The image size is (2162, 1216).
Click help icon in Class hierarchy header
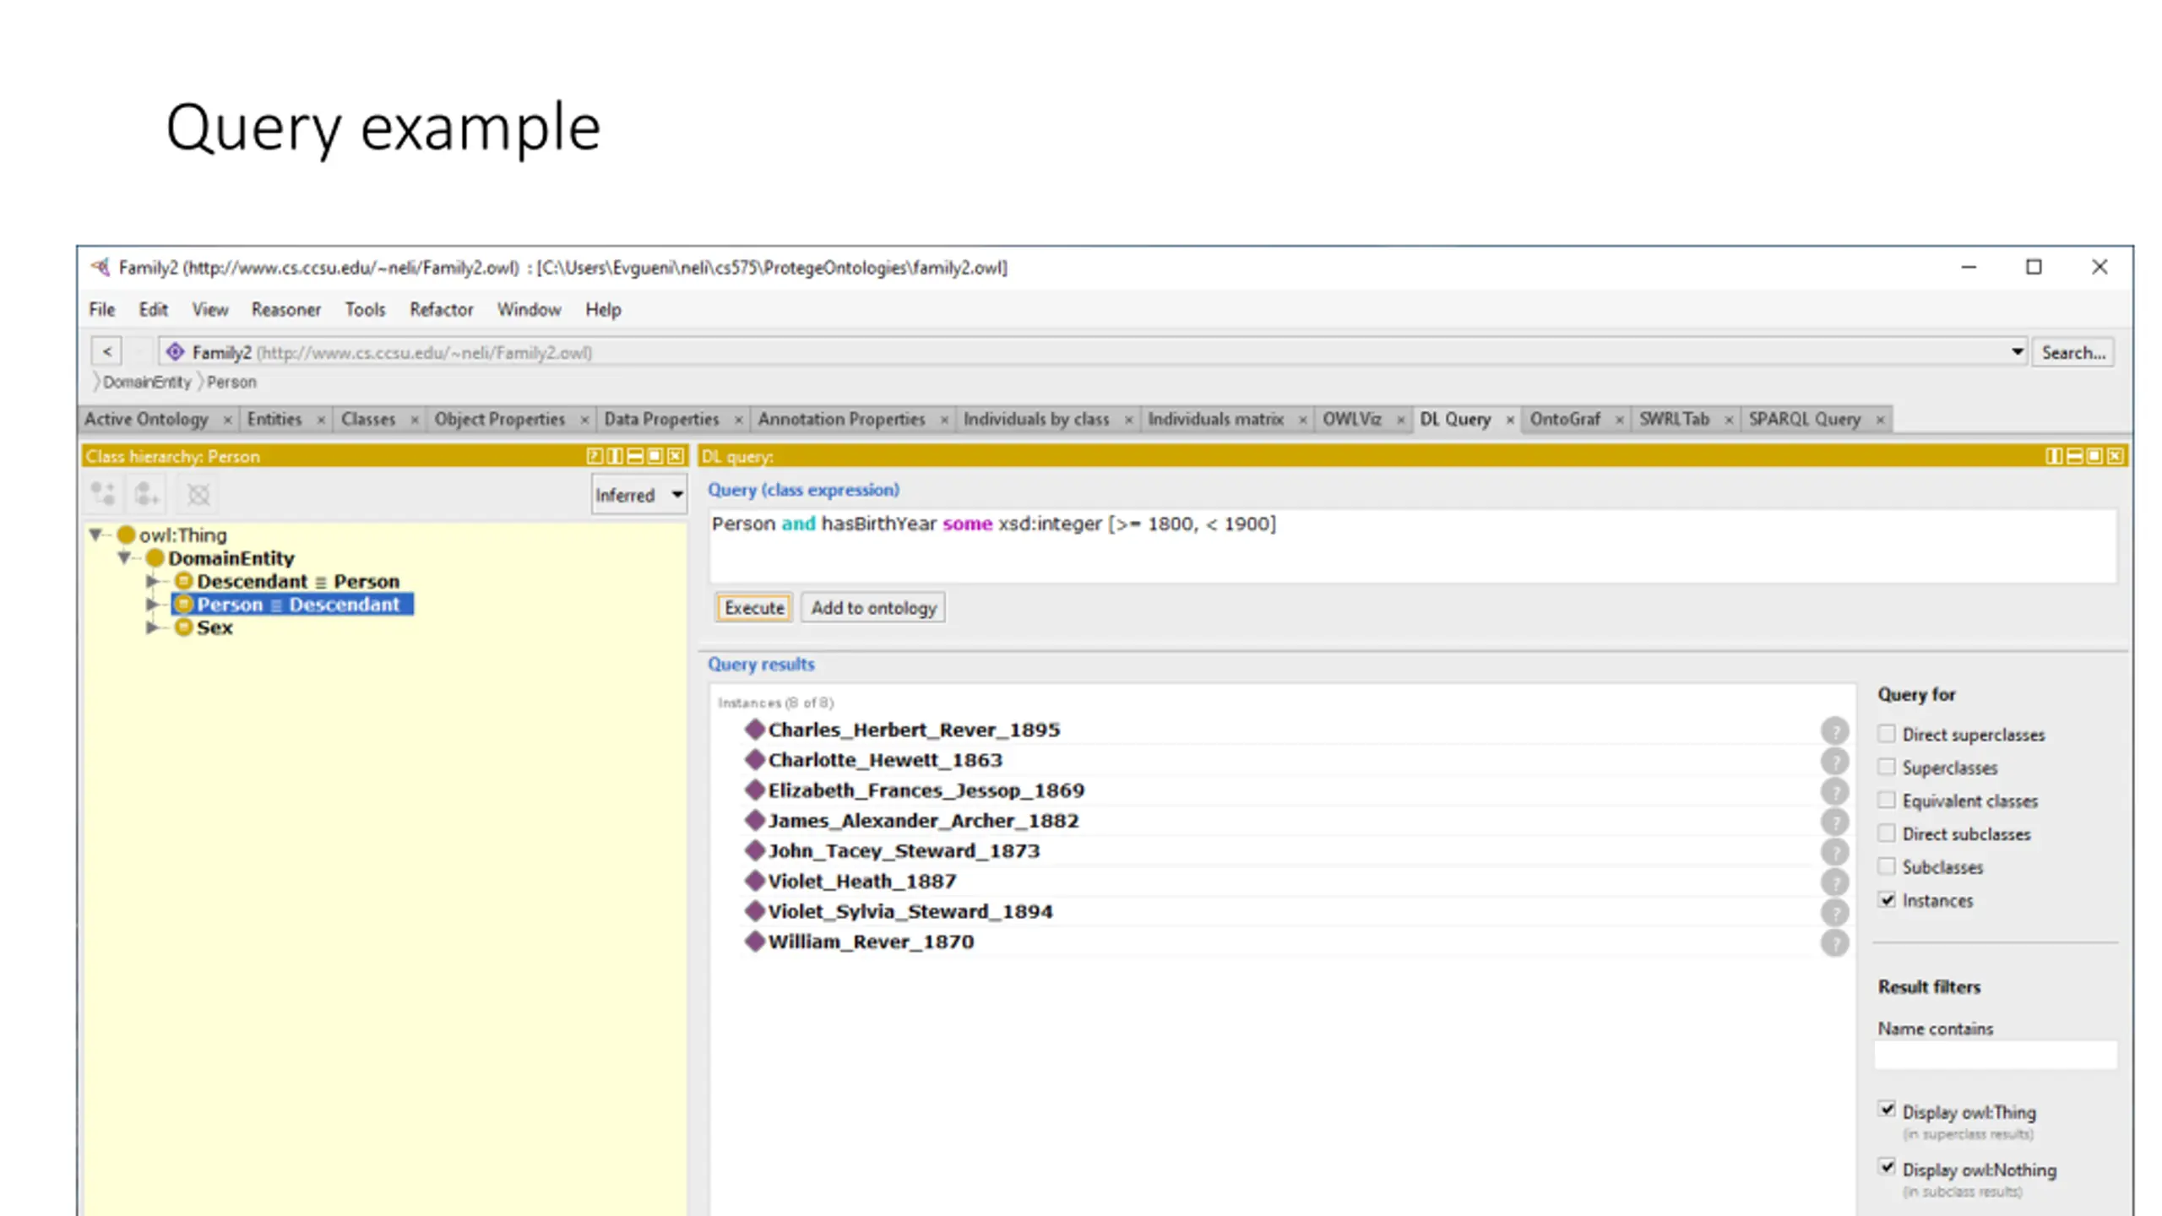[x=595, y=456]
